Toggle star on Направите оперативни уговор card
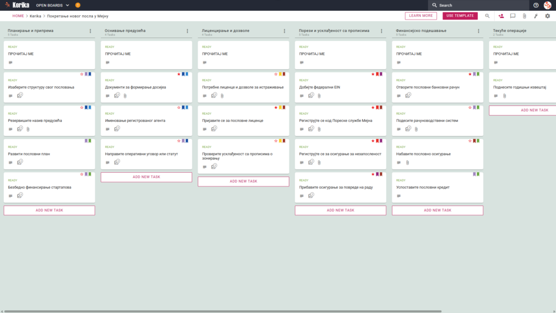This screenshot has width=556, height=313. pos(179,141)
